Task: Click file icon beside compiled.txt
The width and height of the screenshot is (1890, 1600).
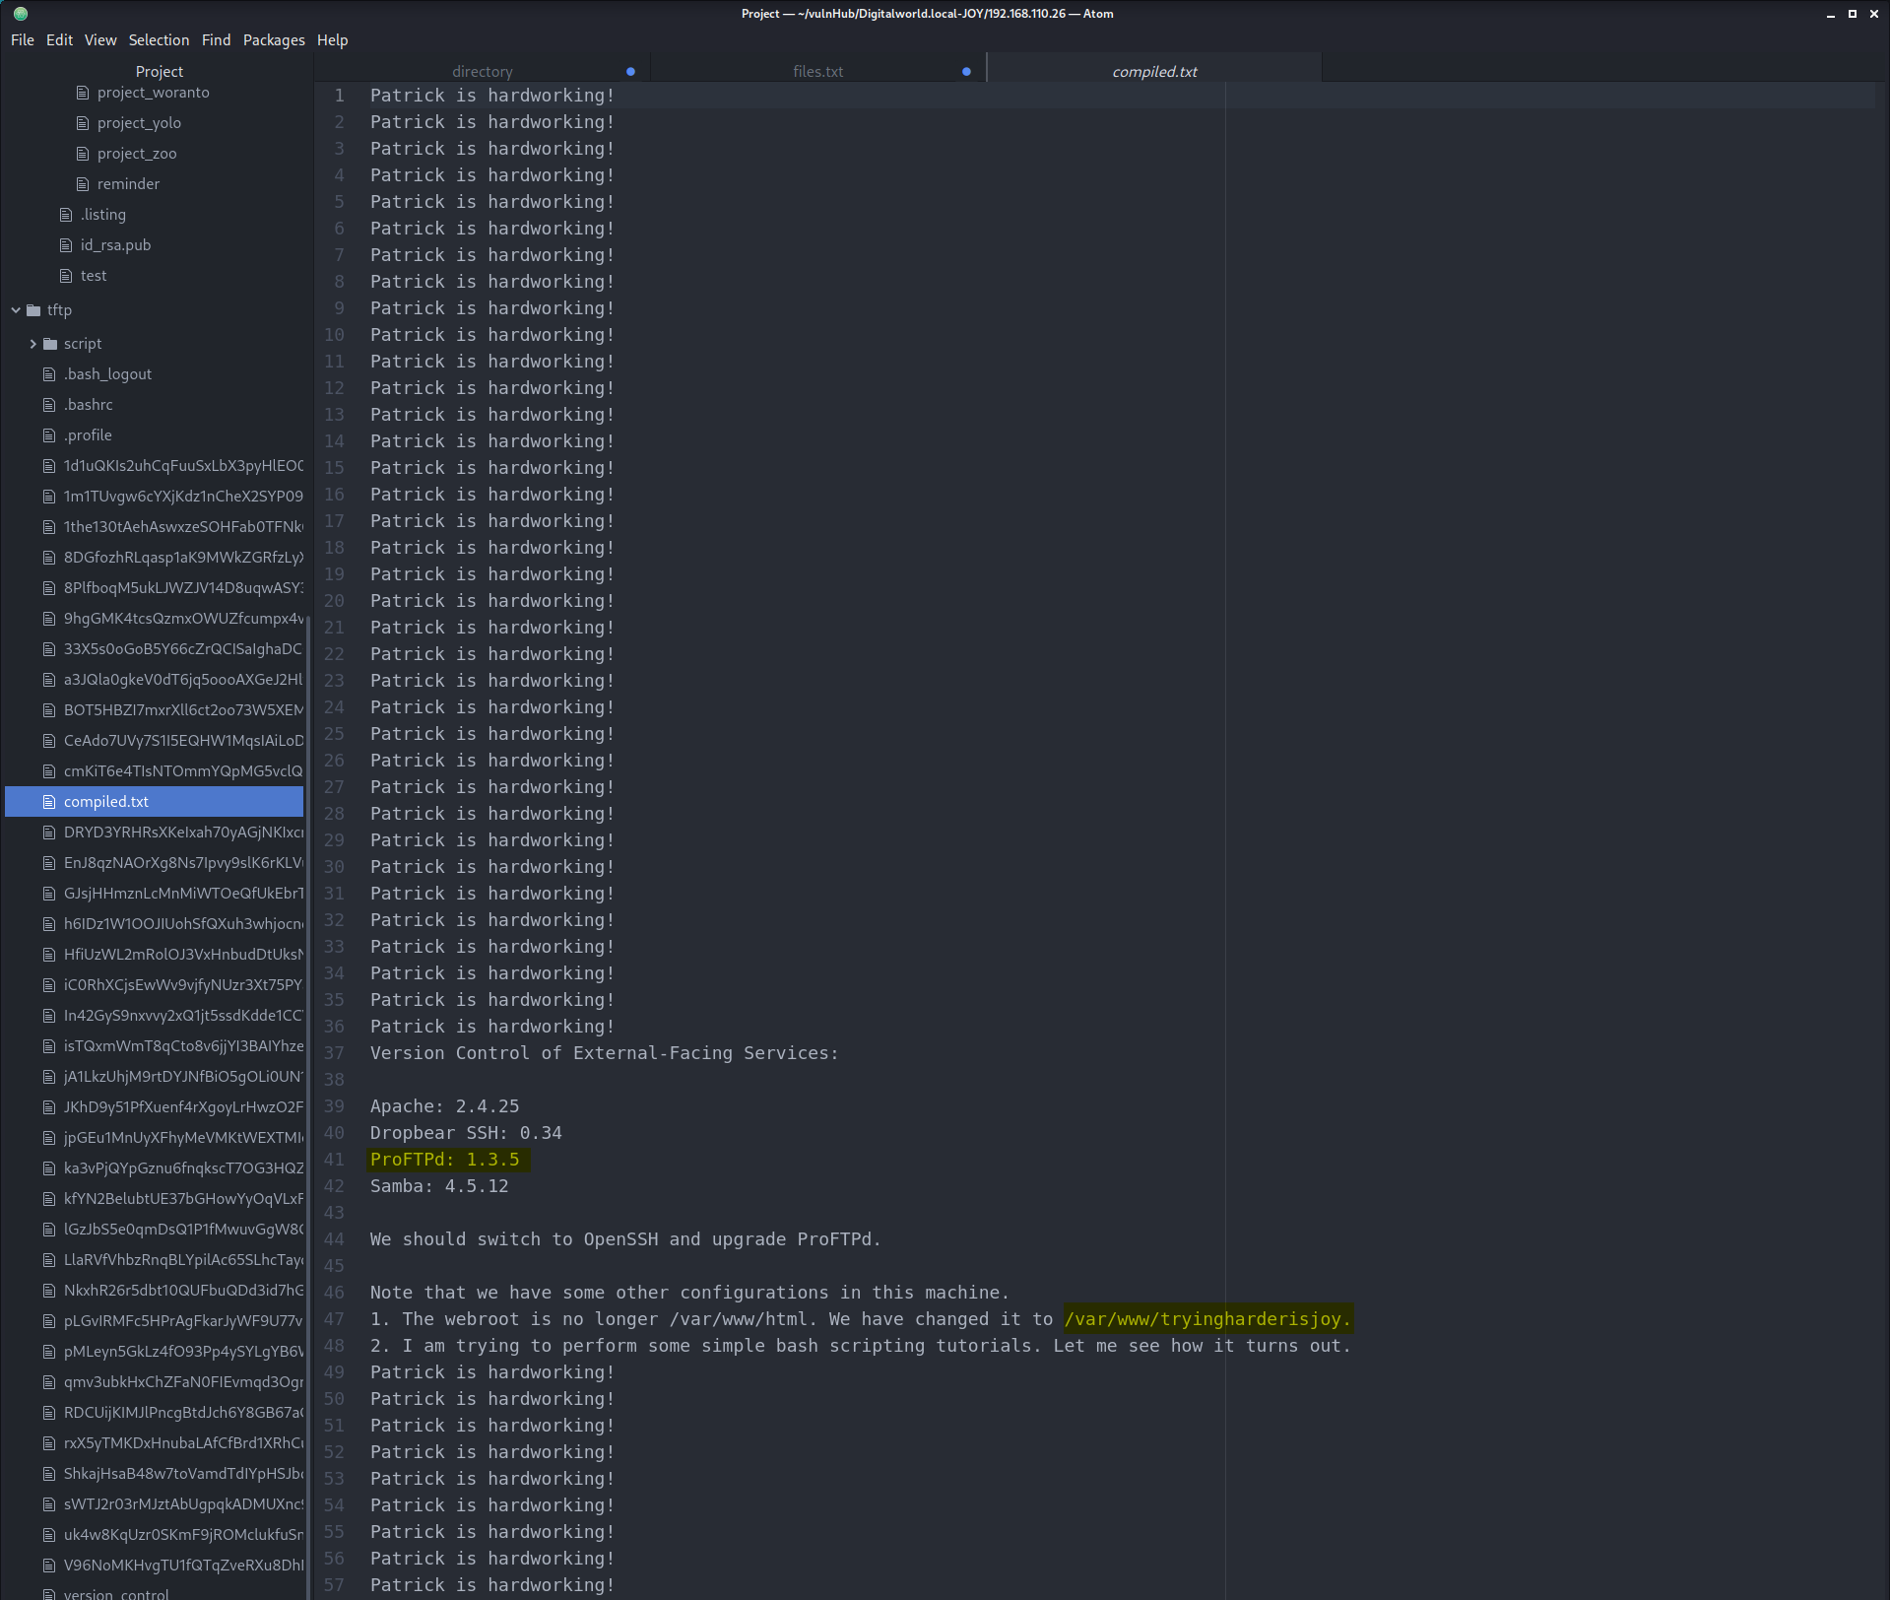Action: (x=49, y=802)
